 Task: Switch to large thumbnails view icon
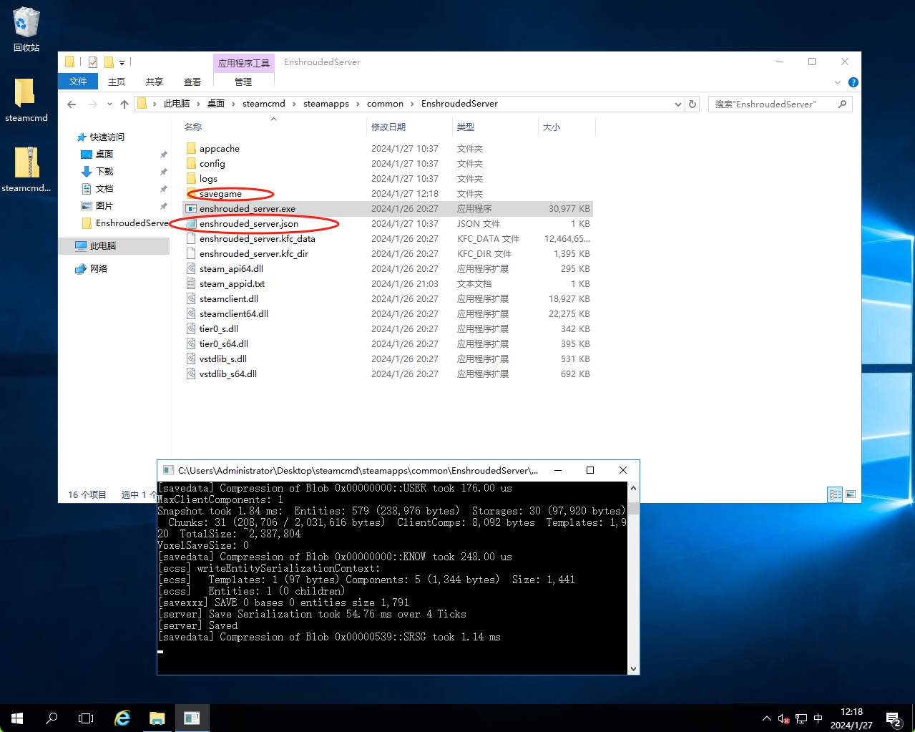851,494
